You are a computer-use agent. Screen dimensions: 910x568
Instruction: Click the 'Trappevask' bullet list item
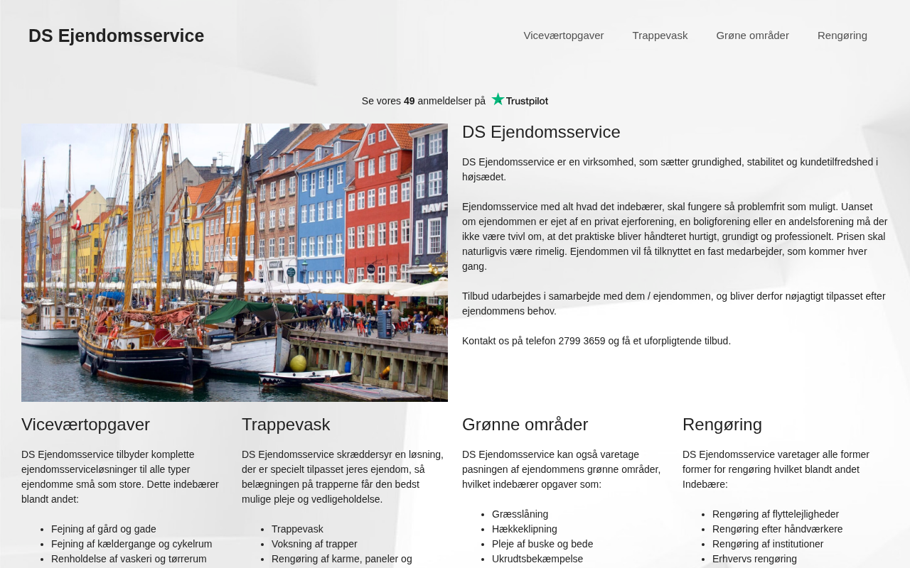point(297,529)
